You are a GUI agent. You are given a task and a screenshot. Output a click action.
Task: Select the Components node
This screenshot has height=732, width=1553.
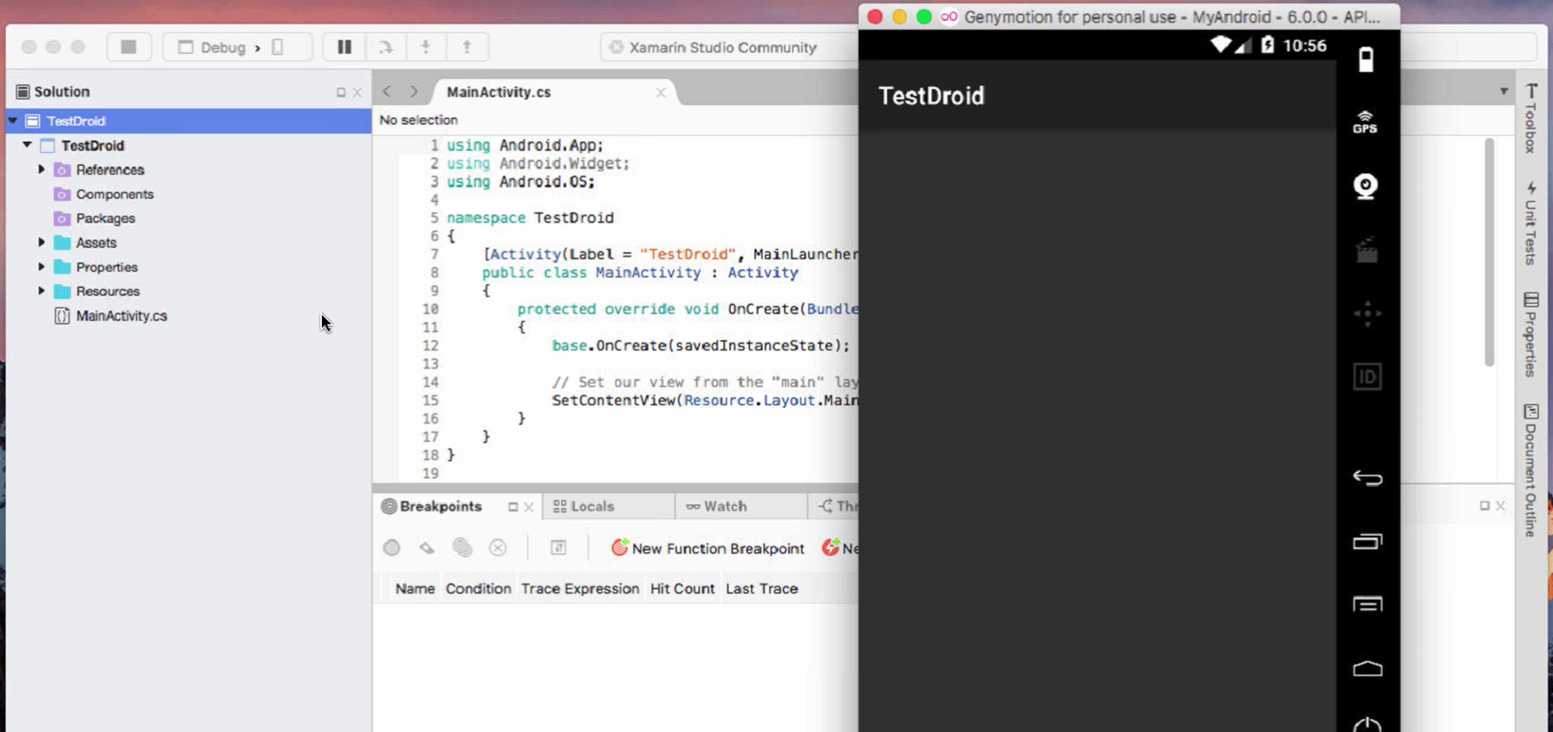(115, 194)
